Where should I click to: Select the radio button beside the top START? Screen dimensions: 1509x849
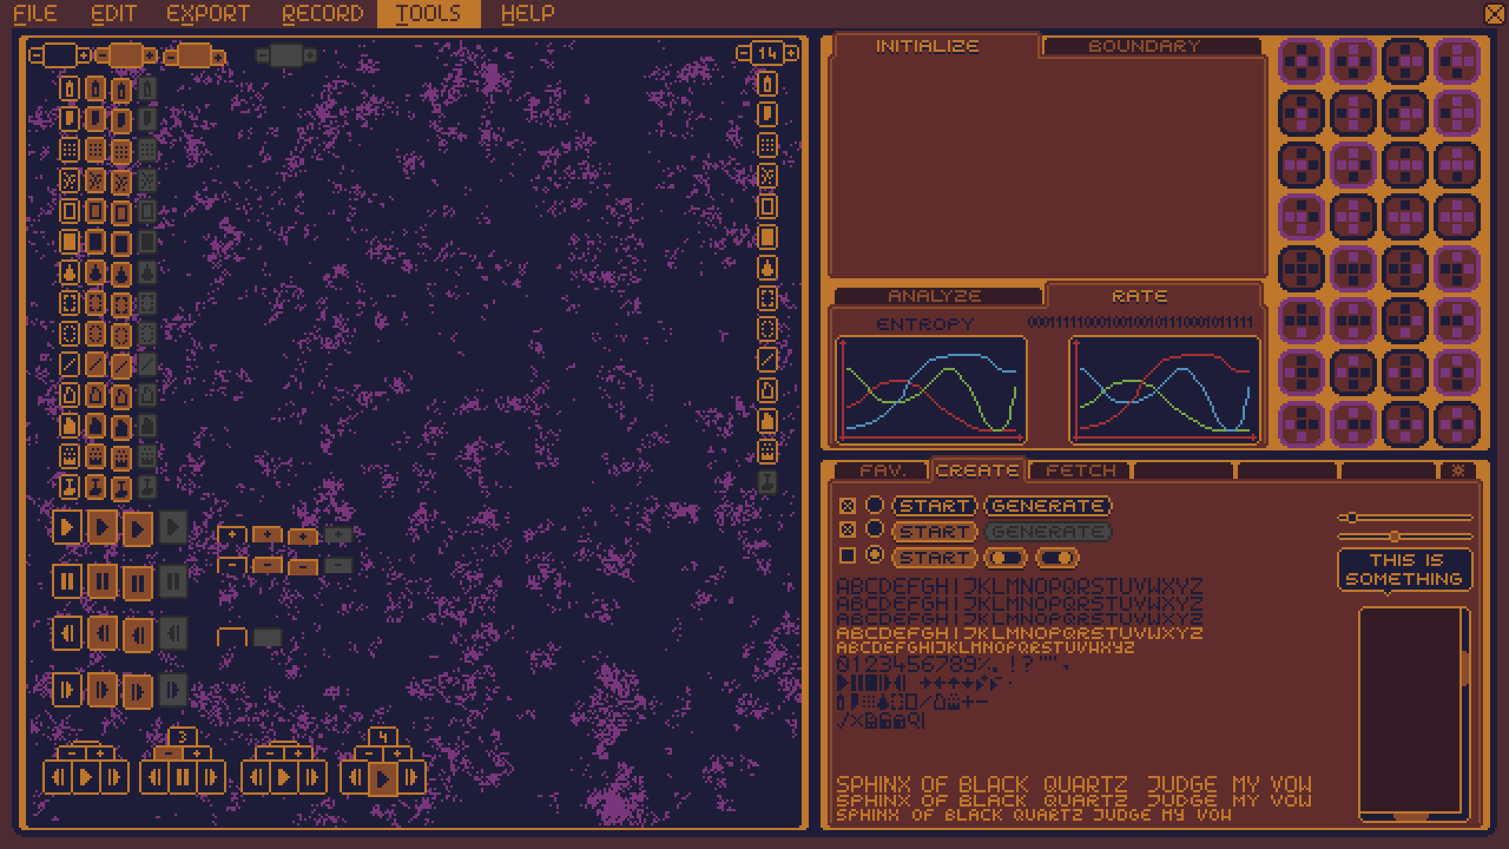tap(875, 505)
